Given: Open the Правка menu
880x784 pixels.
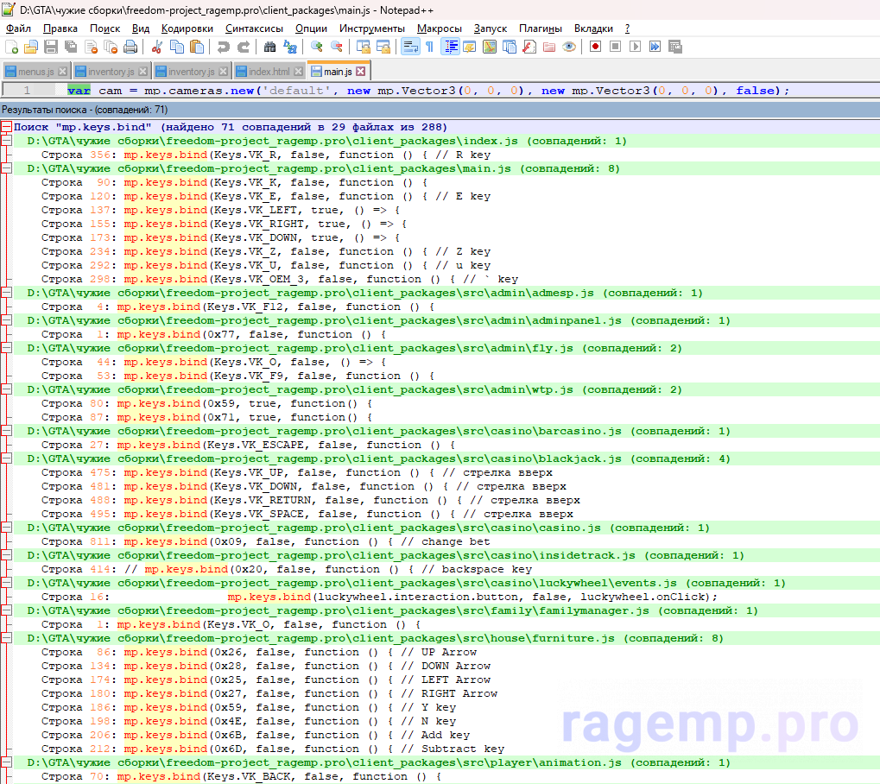Looking at the screenshot, I should click(x=60, y=28).
